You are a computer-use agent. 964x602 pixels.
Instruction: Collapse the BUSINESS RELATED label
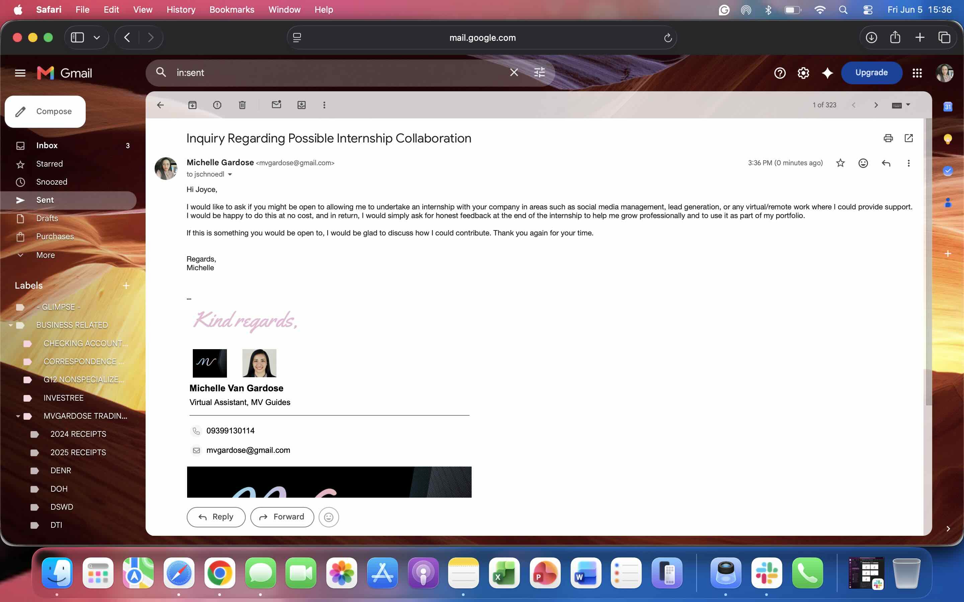(11, 325)
